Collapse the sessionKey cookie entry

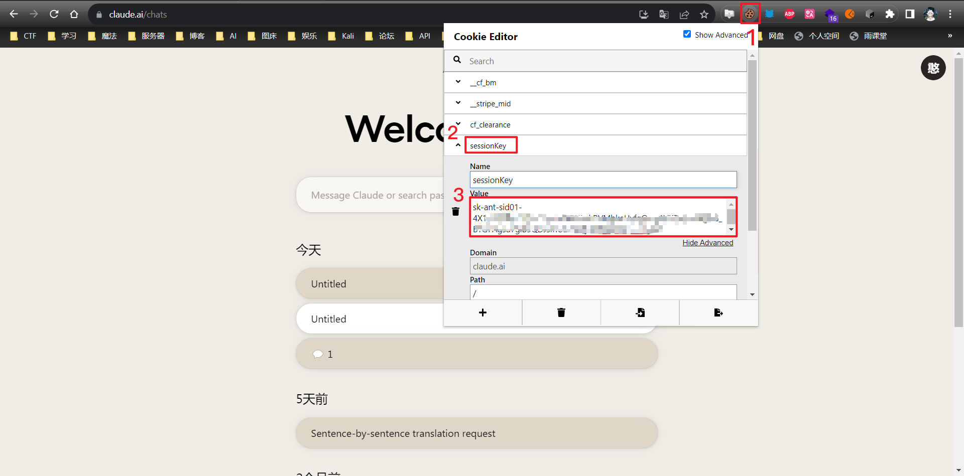(458, 145)
